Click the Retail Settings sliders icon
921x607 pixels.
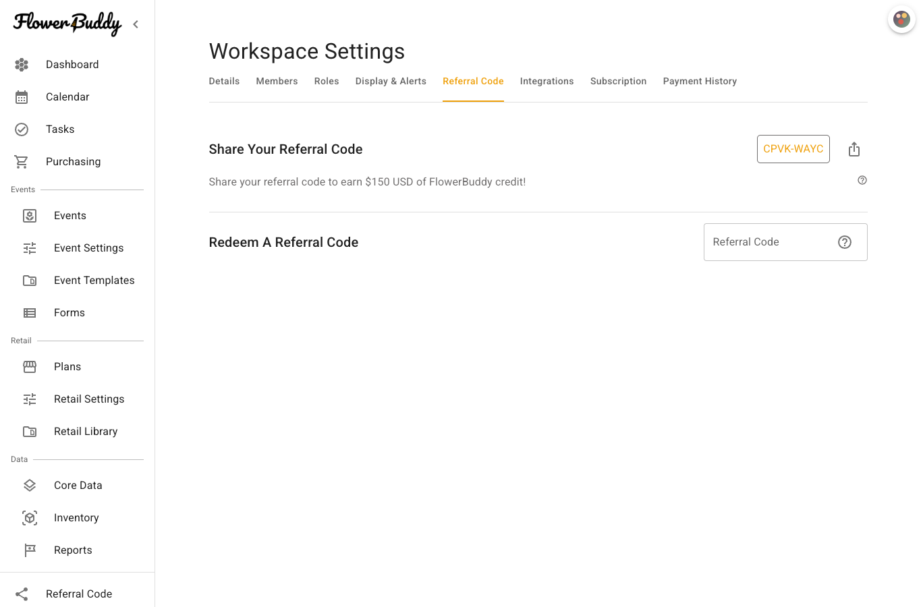tap(30, 399)
